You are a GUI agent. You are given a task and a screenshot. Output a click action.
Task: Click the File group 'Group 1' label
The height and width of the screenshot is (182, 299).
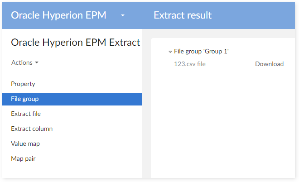201,52
